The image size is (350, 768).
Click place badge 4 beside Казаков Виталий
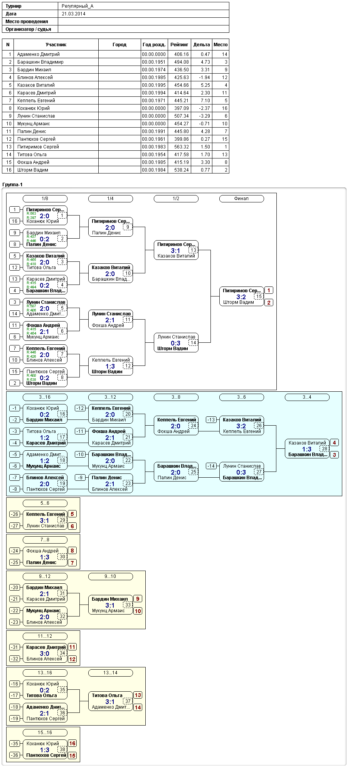[x=335, y=443]
